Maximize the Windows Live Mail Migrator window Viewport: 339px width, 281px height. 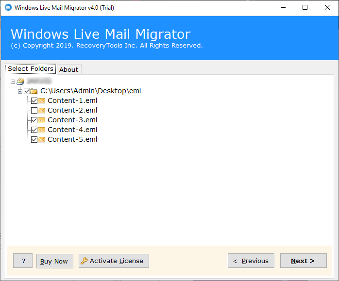[305, 8]
